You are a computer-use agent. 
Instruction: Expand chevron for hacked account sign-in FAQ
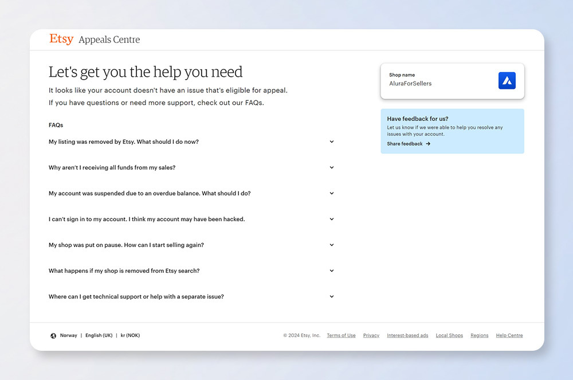[332, 219]
